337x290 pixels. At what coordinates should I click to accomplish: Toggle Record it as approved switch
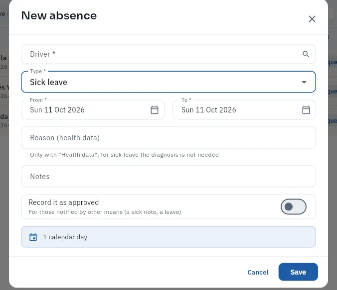293,207
